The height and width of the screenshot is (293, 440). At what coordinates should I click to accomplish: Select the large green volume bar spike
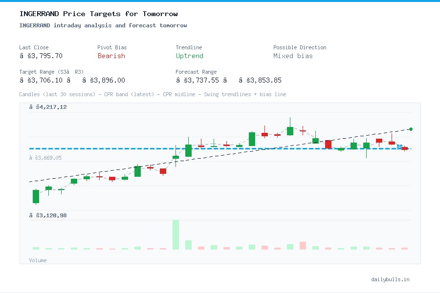(x=175, y=234)
